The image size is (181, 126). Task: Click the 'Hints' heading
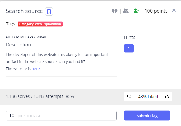tap(129, 37)
